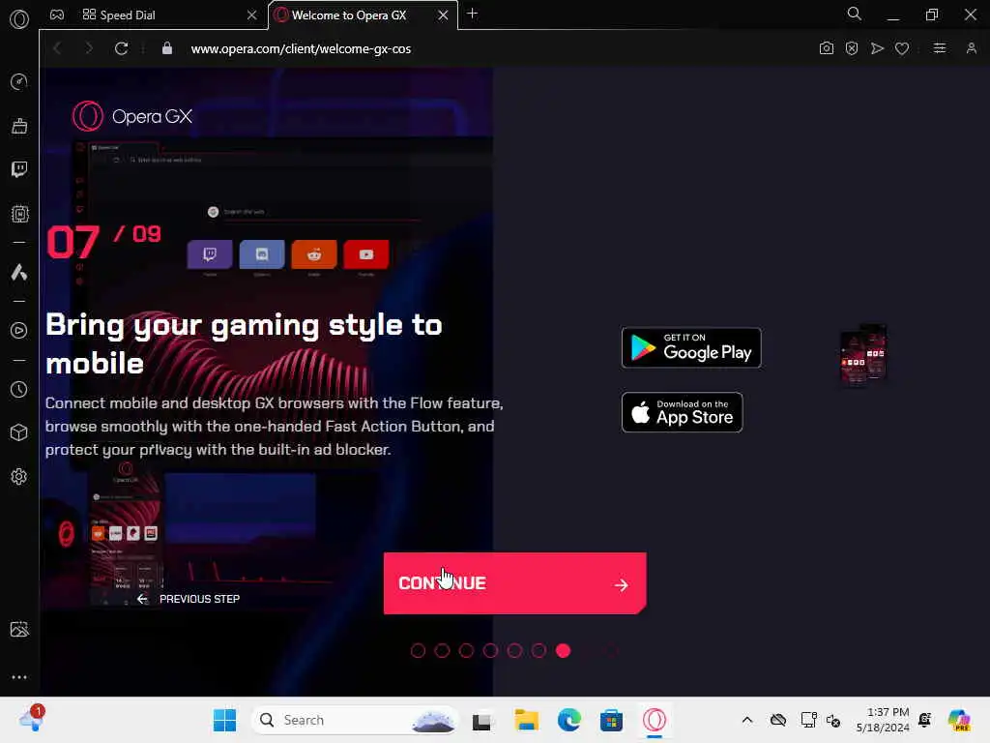Open the Opera account profile icon
This screenshot has width=990, height=743.
tap(971, 48)
